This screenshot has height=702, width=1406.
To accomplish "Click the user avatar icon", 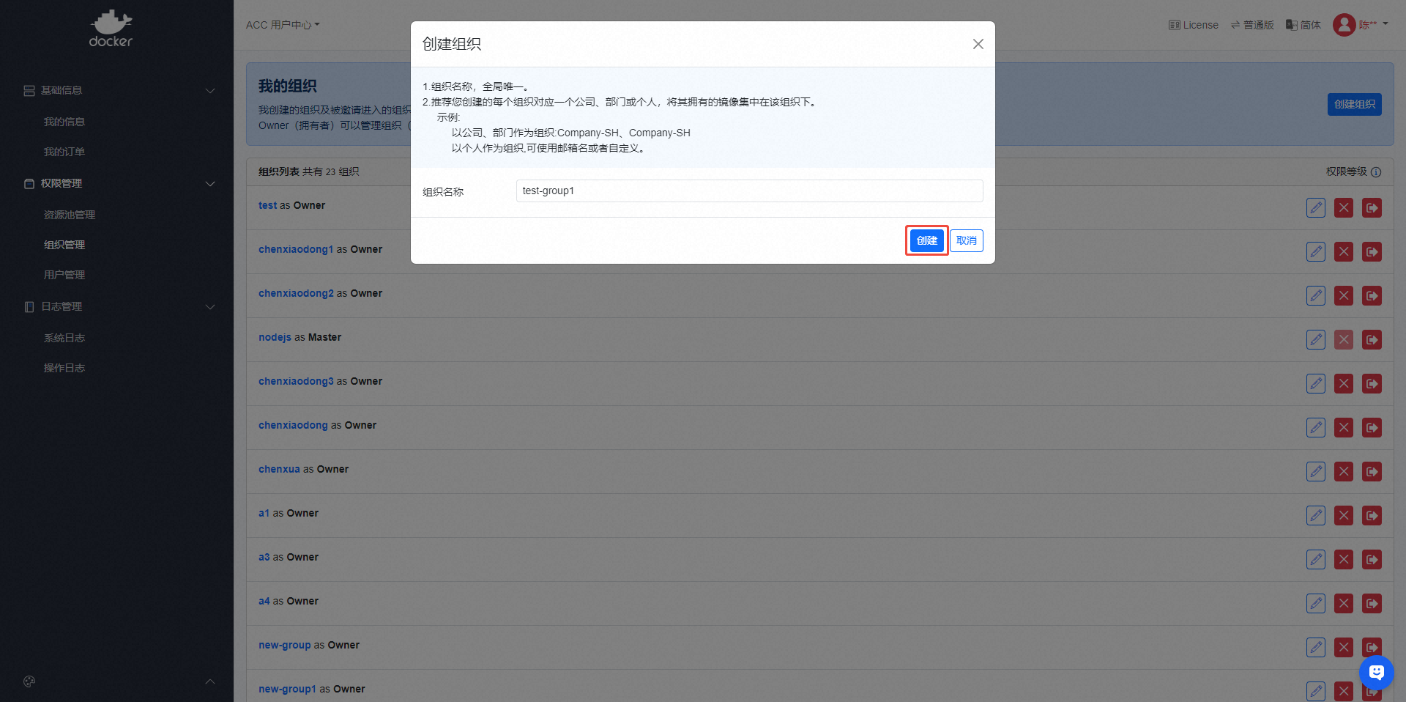I will 1344,25.
